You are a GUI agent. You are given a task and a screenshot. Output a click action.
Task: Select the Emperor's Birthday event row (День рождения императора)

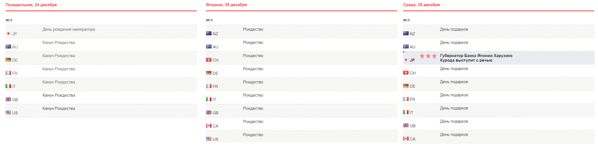point(69,29)
